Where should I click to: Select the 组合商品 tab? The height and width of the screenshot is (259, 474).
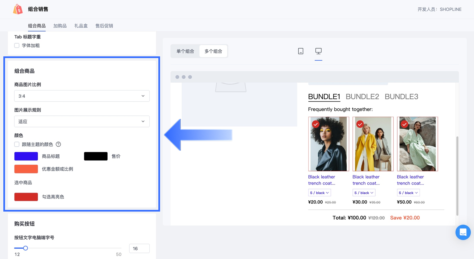coord(37,26)
